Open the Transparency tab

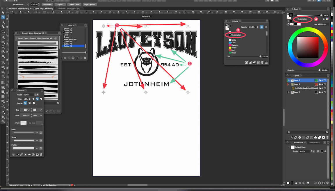pyautogui.click(x=314, y=142)
